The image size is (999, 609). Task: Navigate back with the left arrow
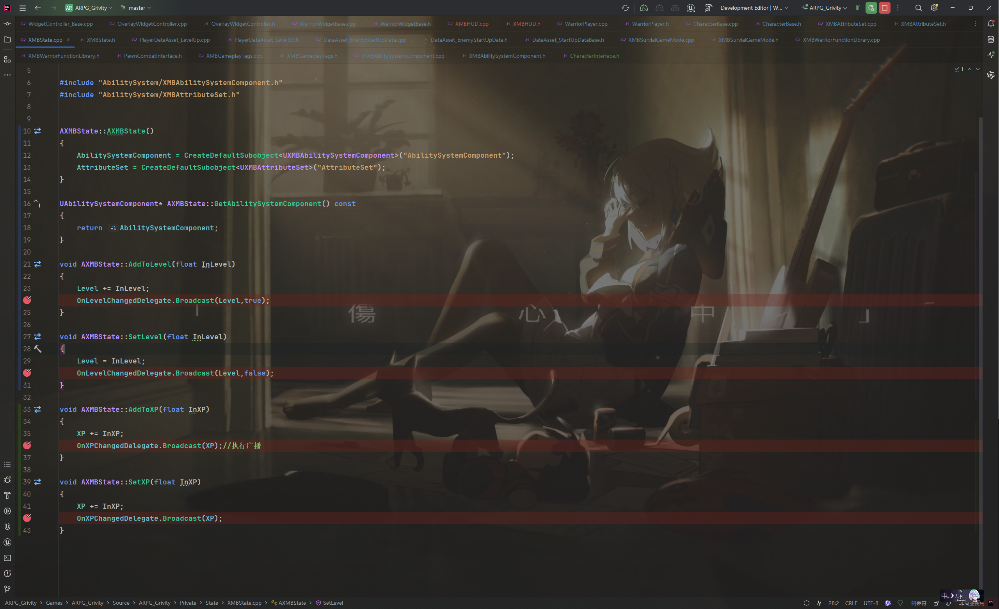(38, 8)
